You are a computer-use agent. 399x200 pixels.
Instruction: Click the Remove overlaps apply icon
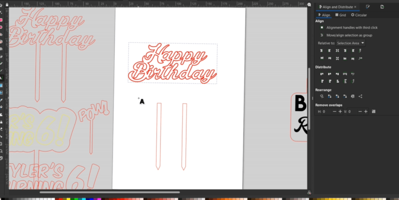tap(374, 112)
